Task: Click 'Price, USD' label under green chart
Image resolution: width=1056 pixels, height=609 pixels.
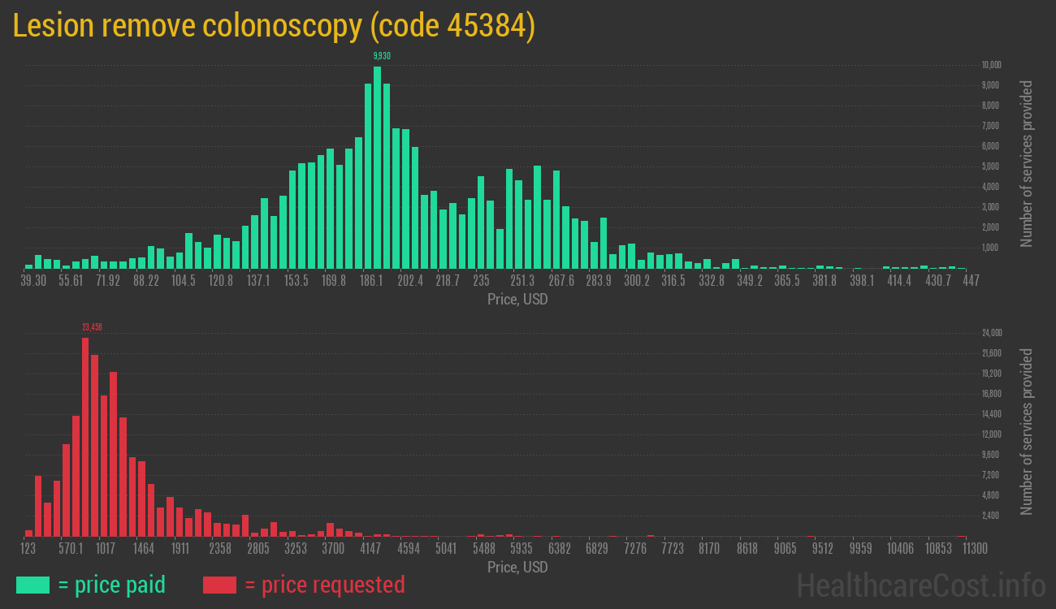Action: coord(517,300)
